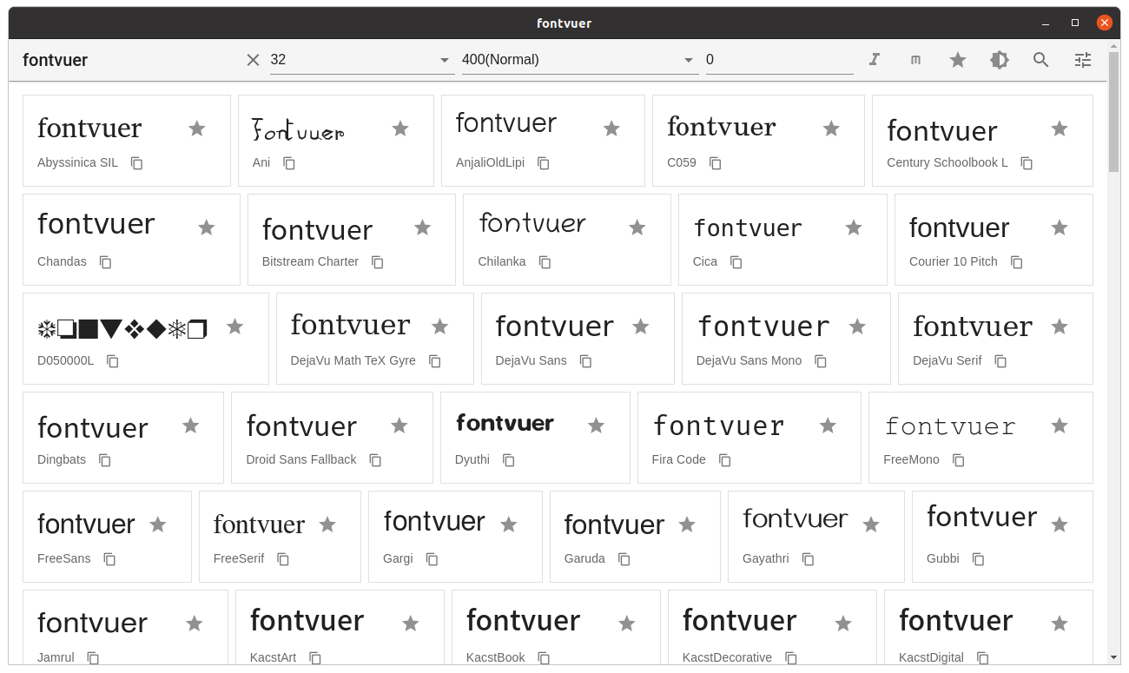Screen dimensions: 1129x673
Task: Open the font weight dropdown
Action: [578, 59]
